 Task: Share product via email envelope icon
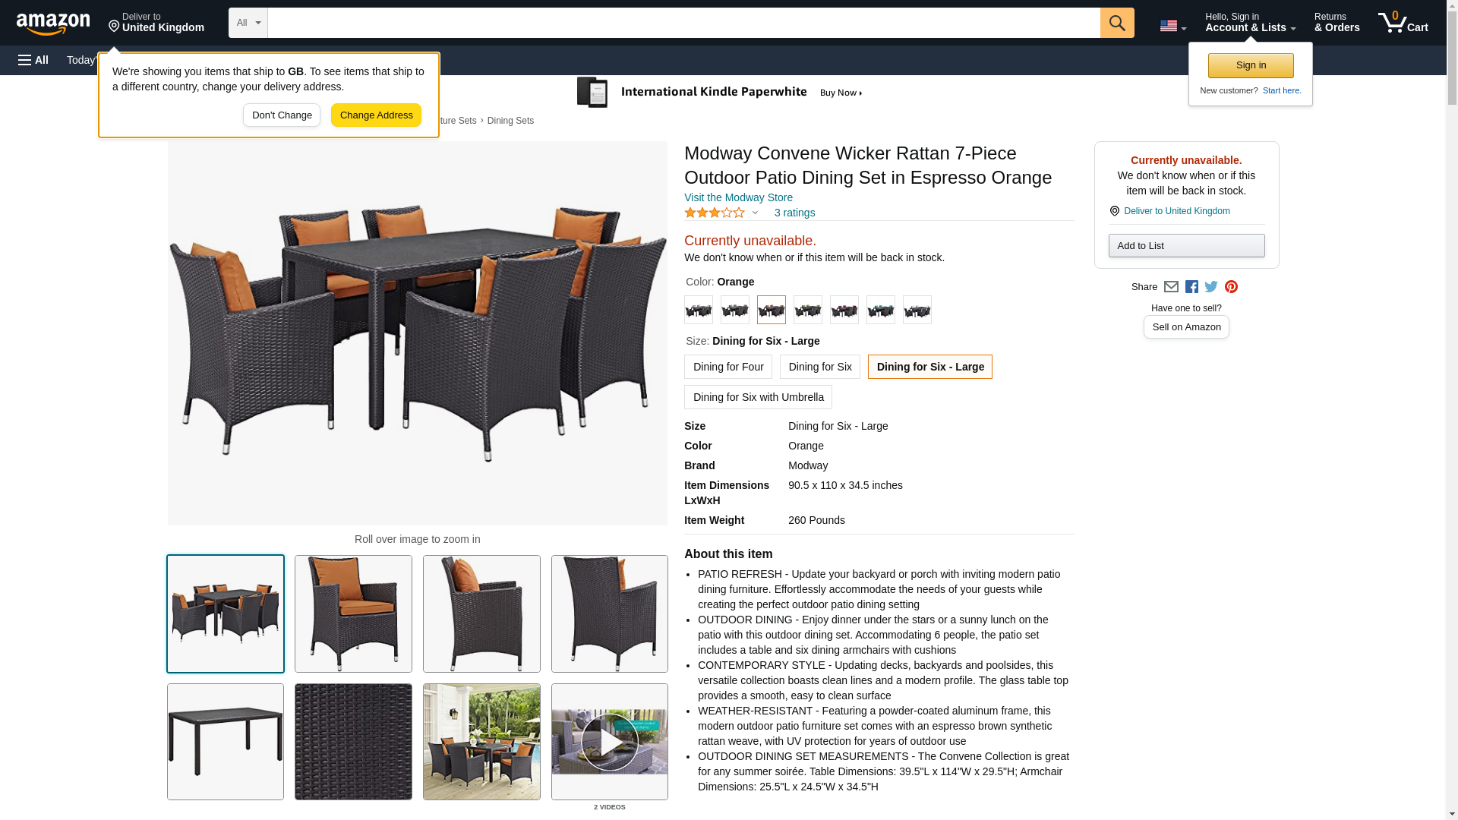click(x=1171, y=287)
